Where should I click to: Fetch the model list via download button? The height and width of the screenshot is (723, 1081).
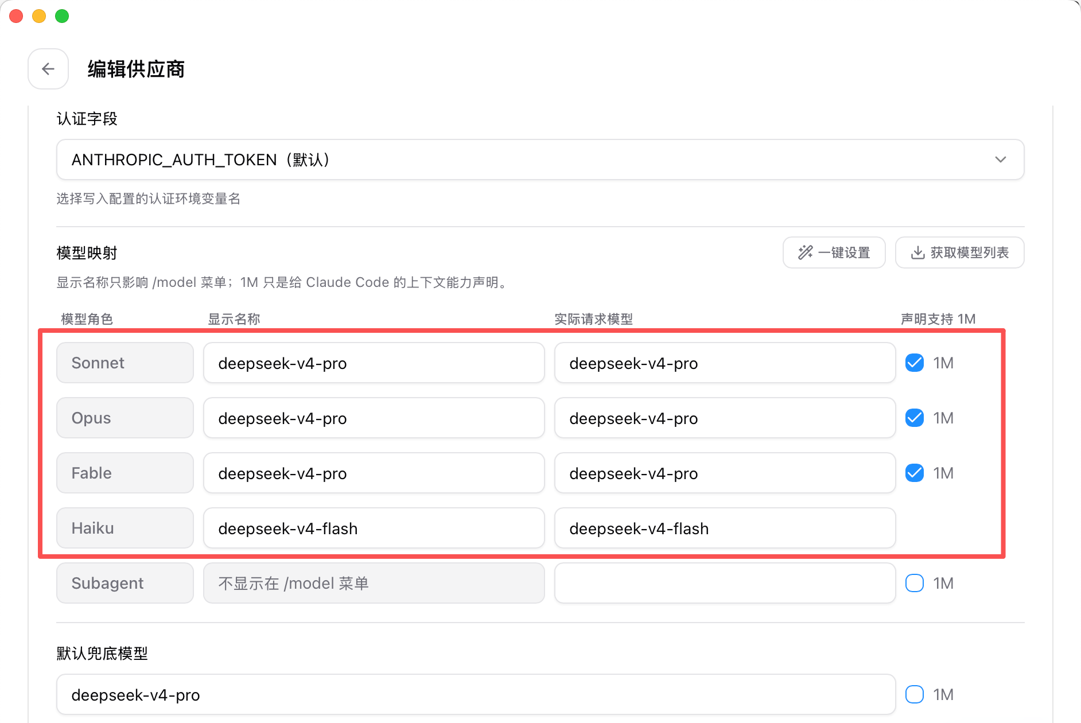pyautogui.click(x=959, y=252)
